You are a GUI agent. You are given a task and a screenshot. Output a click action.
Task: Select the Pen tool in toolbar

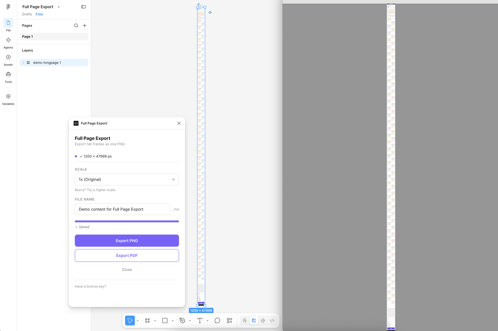(x=182, y=320)
